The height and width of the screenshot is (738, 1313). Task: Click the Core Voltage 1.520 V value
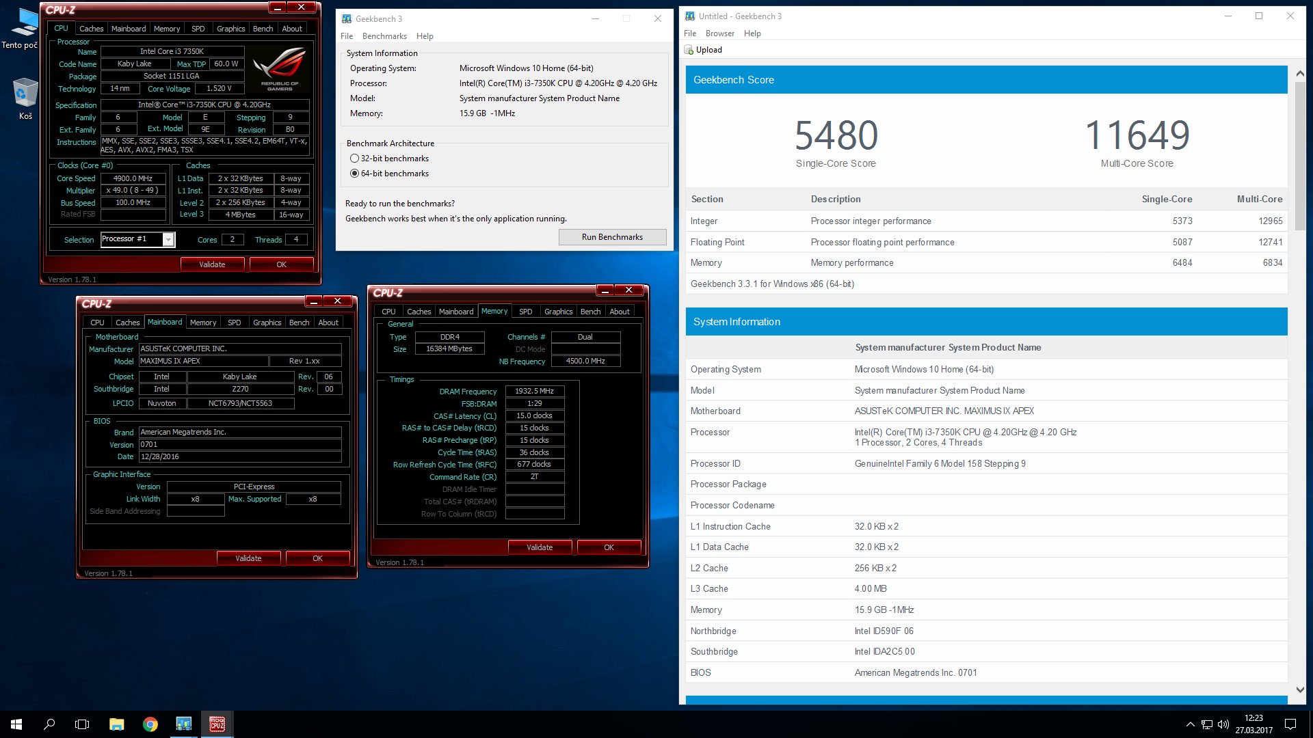point(219,89)
